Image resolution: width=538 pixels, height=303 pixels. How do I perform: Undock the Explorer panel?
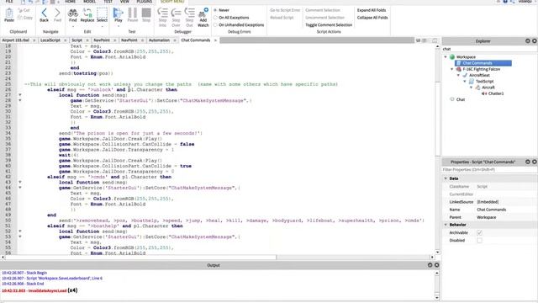coord(528,41)
